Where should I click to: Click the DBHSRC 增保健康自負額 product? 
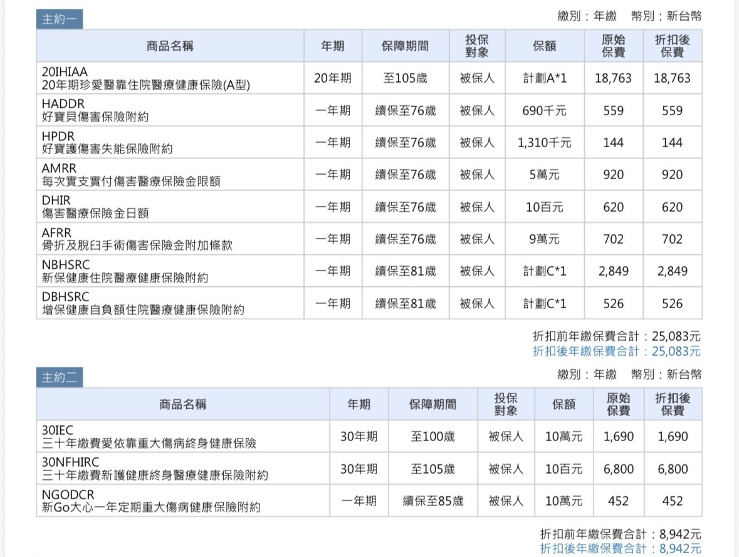[x=143, y=303]
